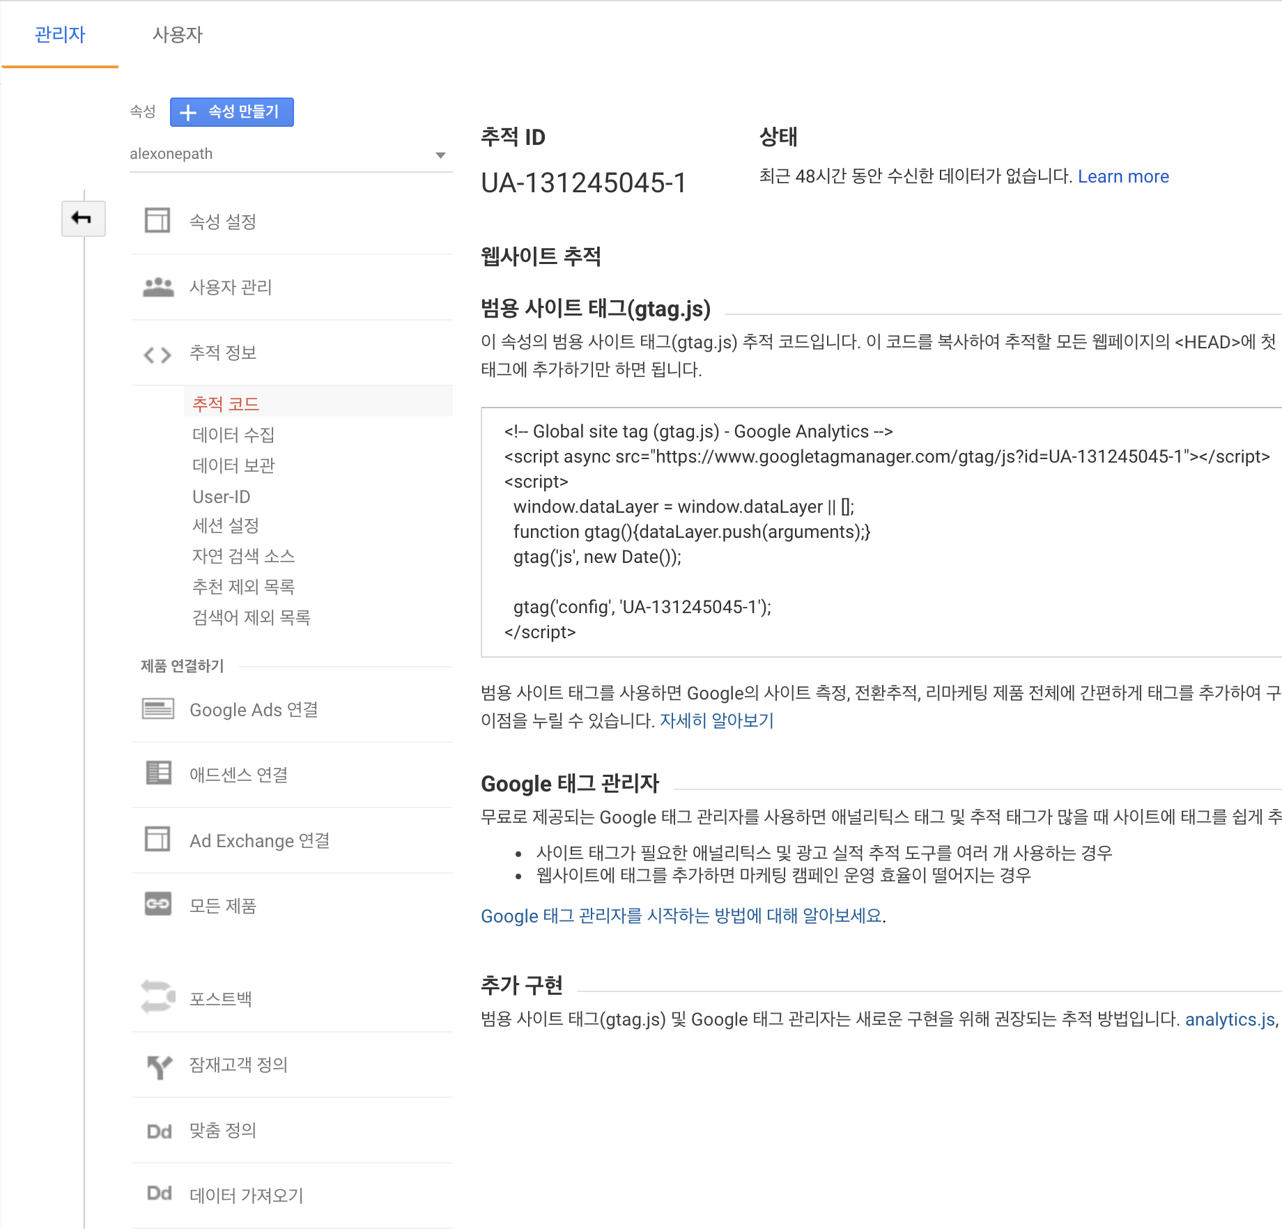Click the plus icon in 속성 만들기 button
The image size is (1282, 1229).
click(x=188, y=112)
